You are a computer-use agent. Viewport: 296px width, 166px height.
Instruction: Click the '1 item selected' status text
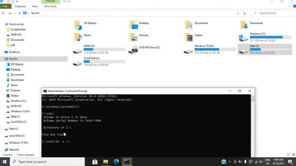(25, 155)
